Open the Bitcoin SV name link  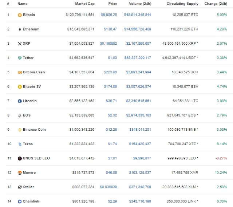(x=32, y=86)
